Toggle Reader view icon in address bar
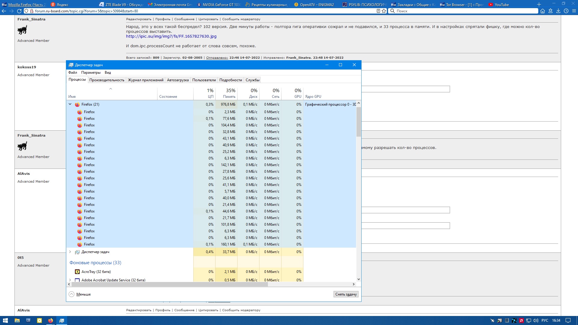This screenshot has height=325, width=578. coord(378,11)
